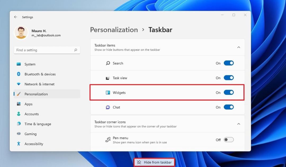Enable the Pen menu toggle
Viewport: 286px width, 167px height.
tap(229, 140)
